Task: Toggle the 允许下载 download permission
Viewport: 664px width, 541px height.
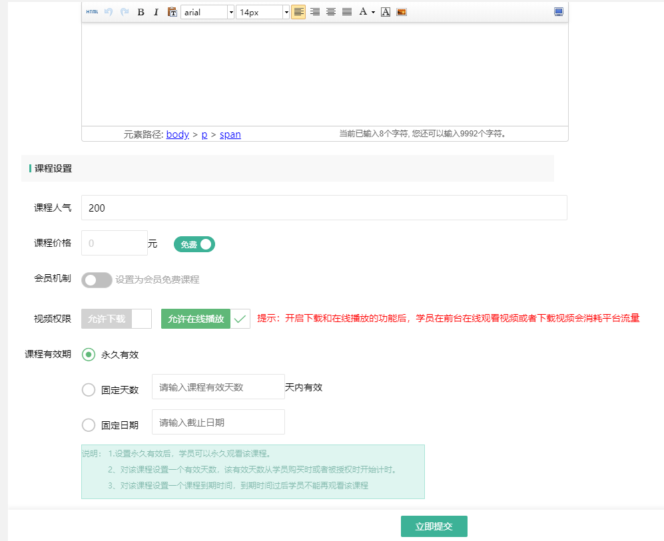Action: [x=117, y=319]
